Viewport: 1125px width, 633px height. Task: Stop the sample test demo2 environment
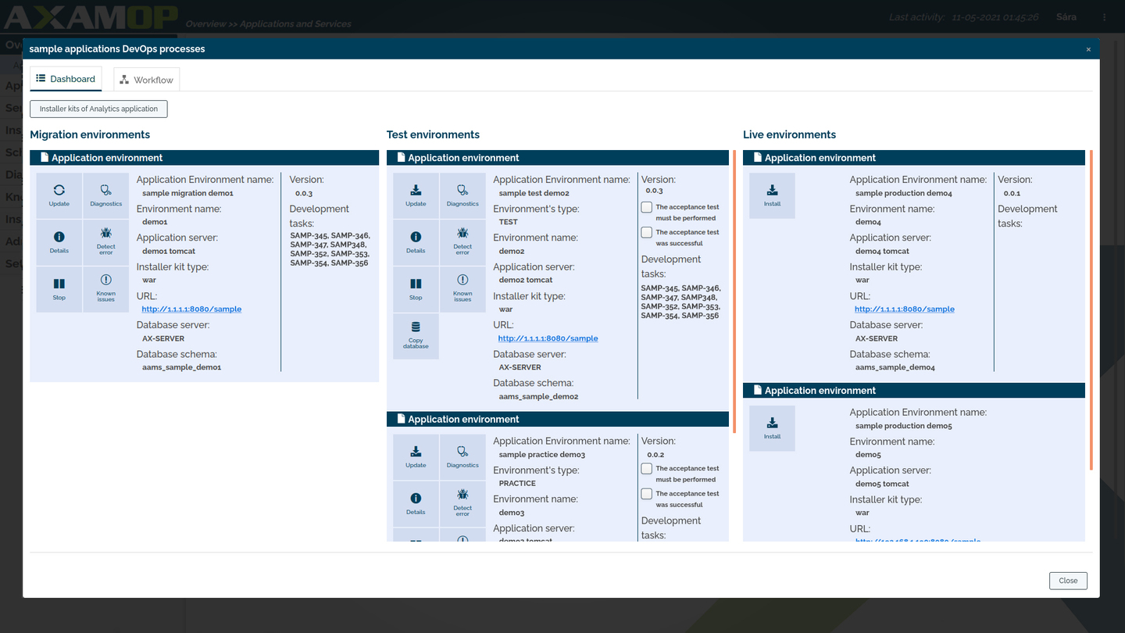pos(416,289)
